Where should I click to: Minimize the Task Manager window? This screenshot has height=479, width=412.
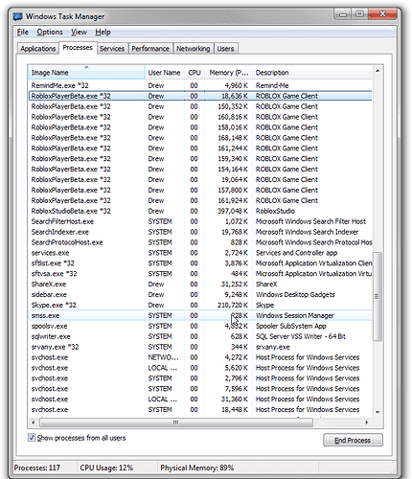coord(343,14)
